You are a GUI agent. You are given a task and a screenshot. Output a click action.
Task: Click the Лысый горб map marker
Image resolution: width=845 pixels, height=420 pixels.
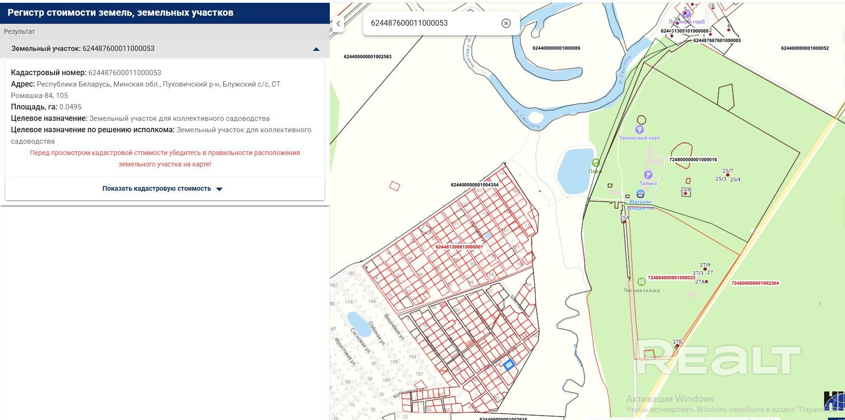click(x=686, y=14)
